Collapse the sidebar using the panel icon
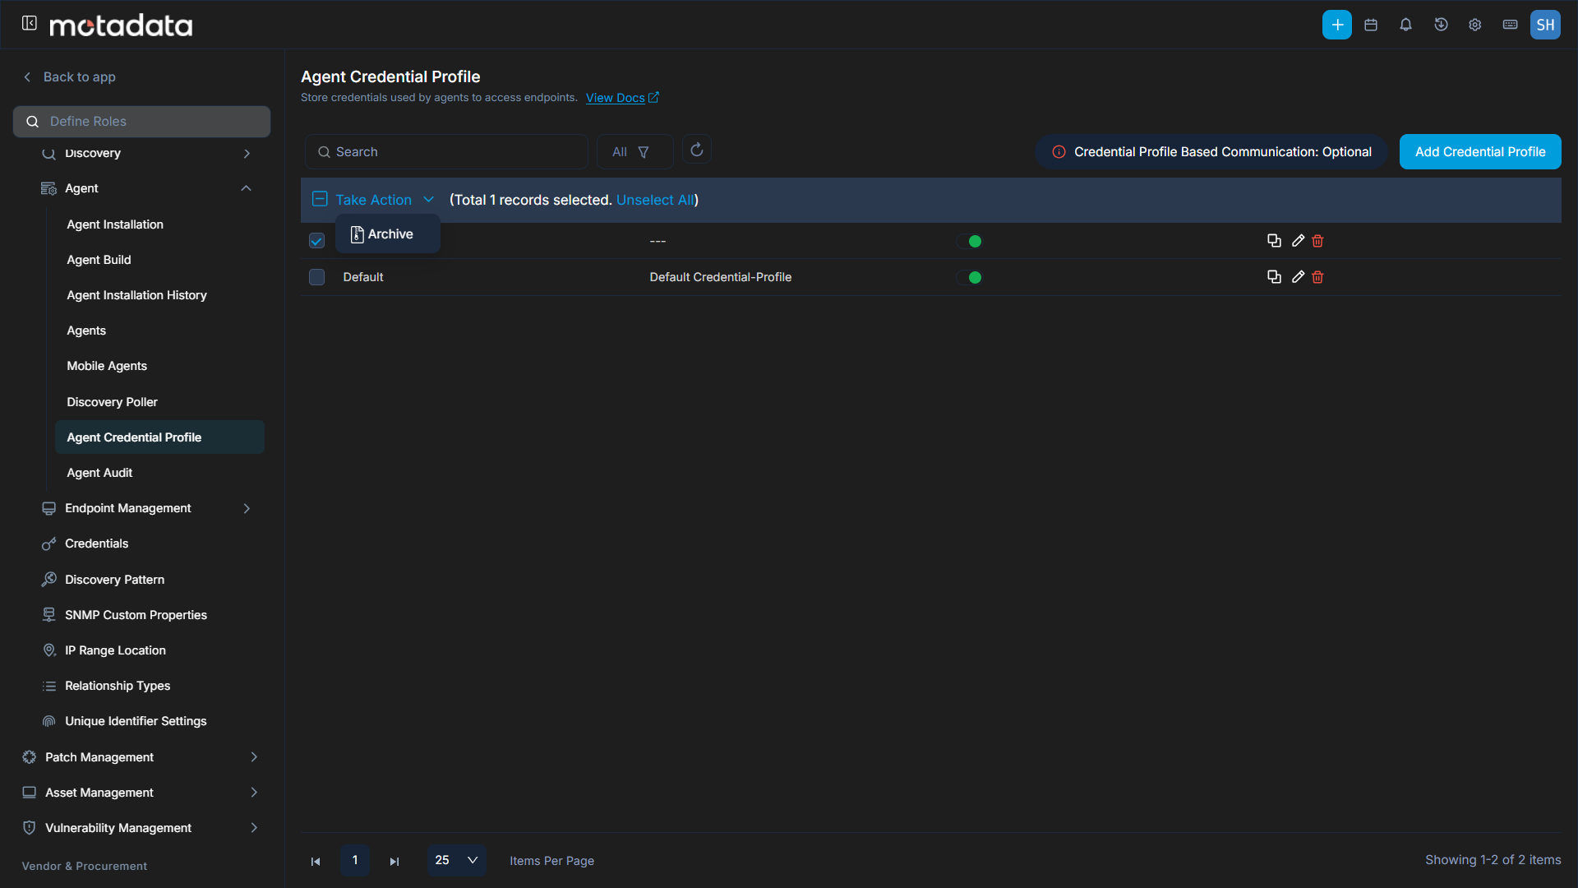 (30, 23)
